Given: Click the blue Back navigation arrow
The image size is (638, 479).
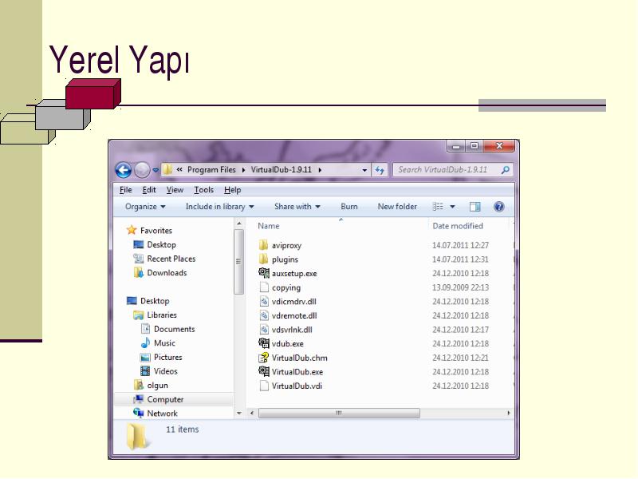Looking at the screenshot, I should (x=124, y=170).
